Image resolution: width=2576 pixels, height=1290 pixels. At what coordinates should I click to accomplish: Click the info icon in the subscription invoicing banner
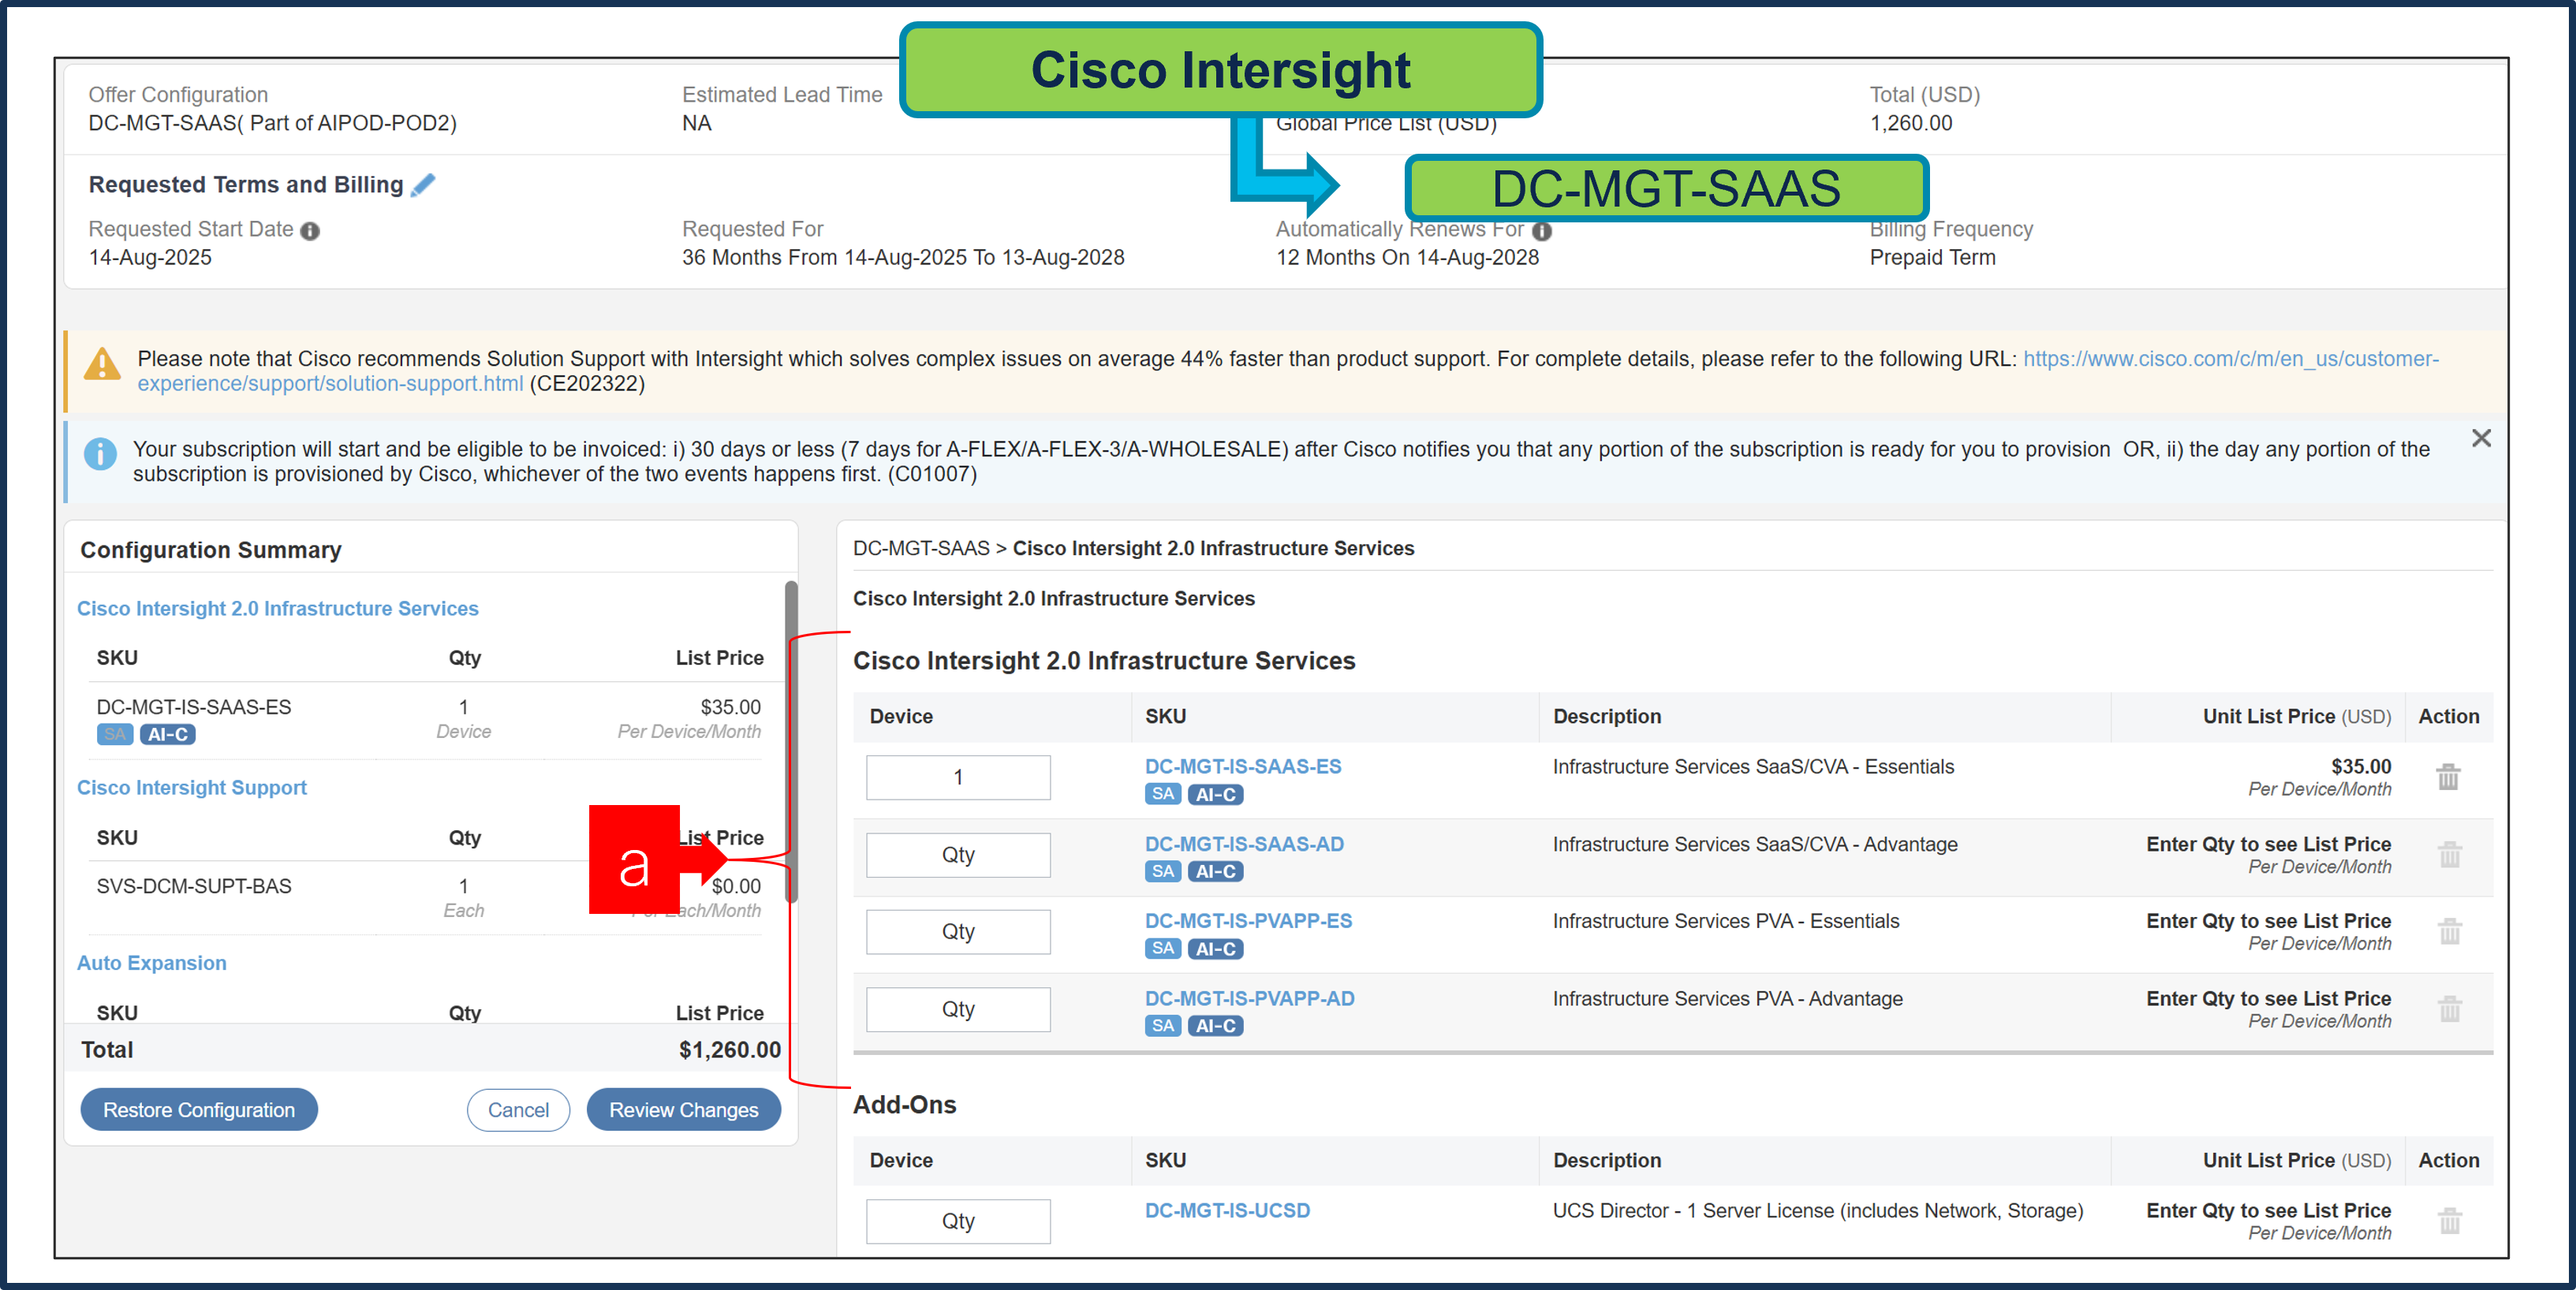tap(101, 455)
